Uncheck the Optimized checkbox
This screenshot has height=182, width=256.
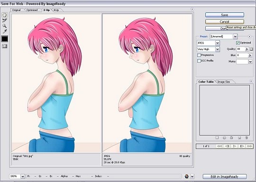238,43
